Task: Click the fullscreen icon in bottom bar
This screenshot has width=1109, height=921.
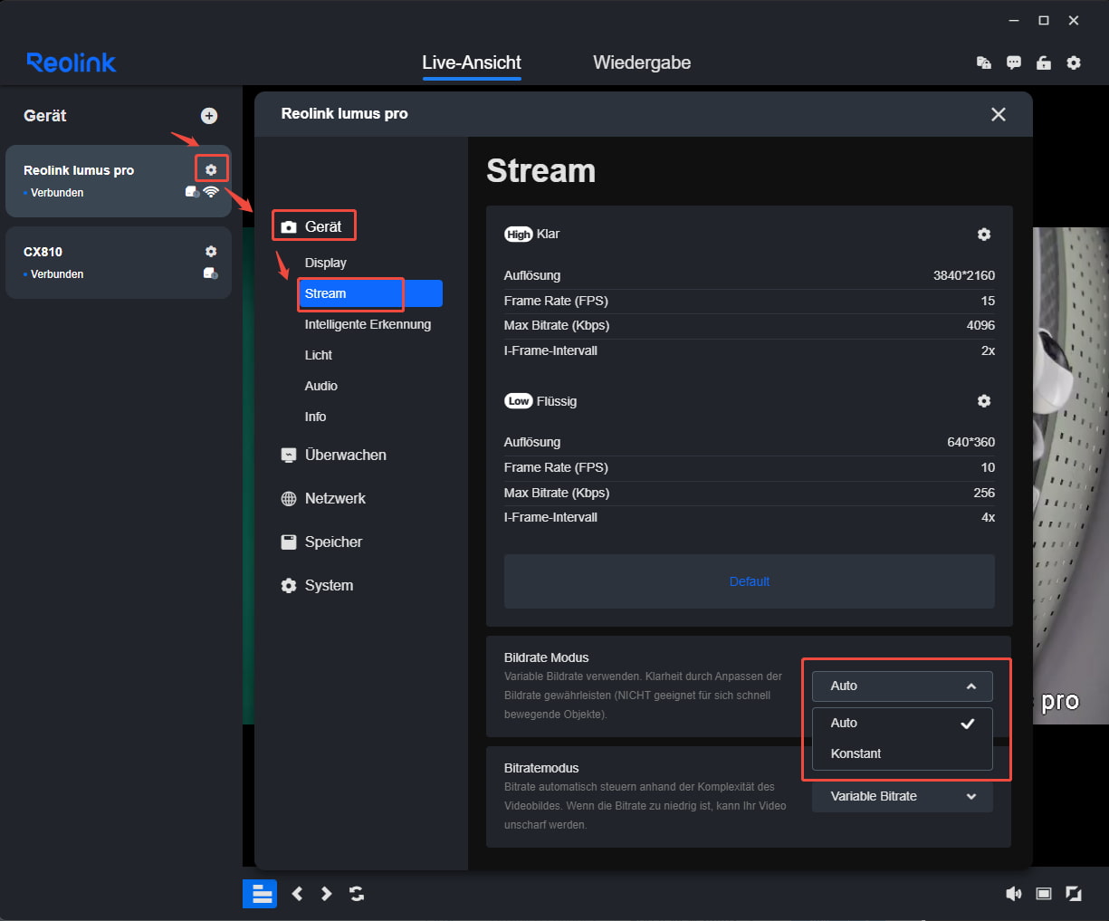Action: click(1074, 894)
